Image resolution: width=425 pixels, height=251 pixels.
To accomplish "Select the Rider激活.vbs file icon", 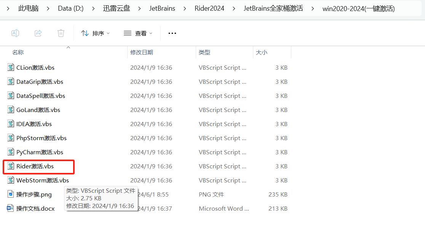I will coord(11,166).
